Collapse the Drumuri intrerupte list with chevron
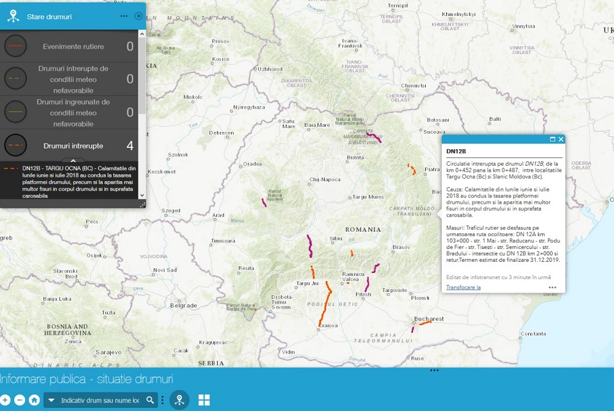Viewport: 614px width, 411px height. (73, 161)
